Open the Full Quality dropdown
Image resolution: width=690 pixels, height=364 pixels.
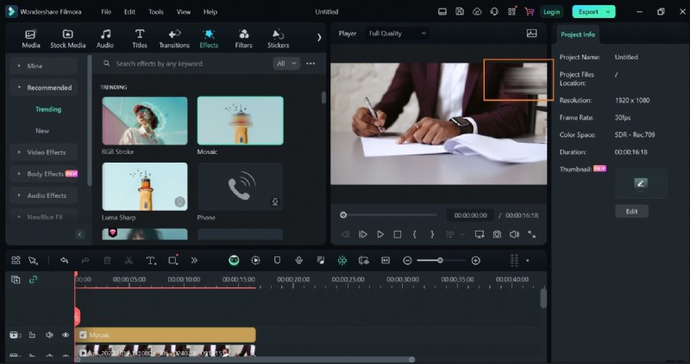[398, 34]
